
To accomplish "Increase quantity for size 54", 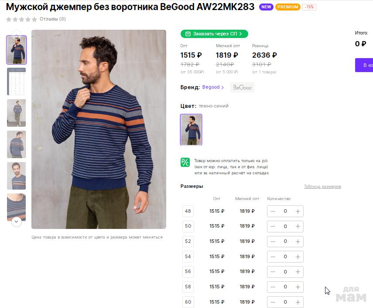I will pos(298,256).
